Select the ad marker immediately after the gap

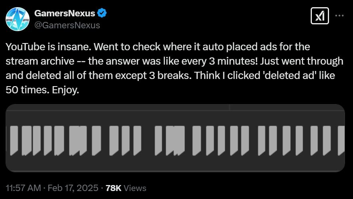point(158,140)
